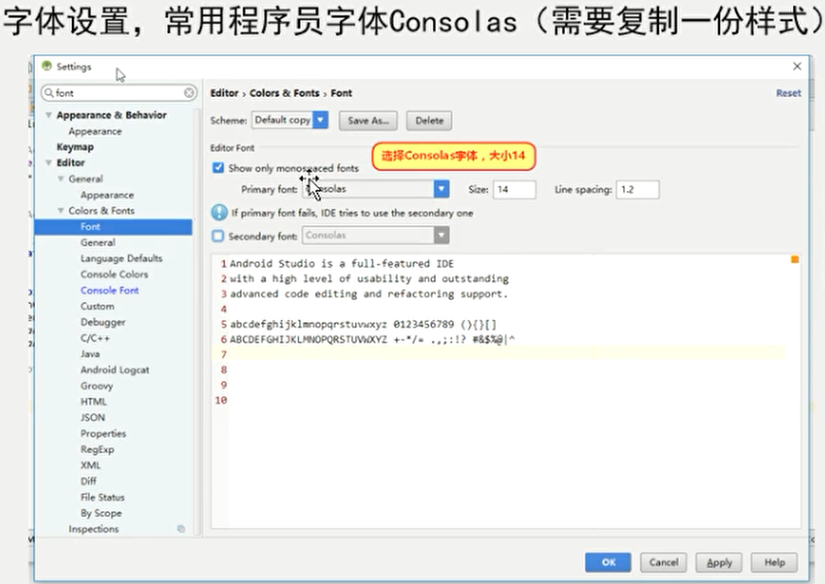Select Diff color settings

click(88, 481)
